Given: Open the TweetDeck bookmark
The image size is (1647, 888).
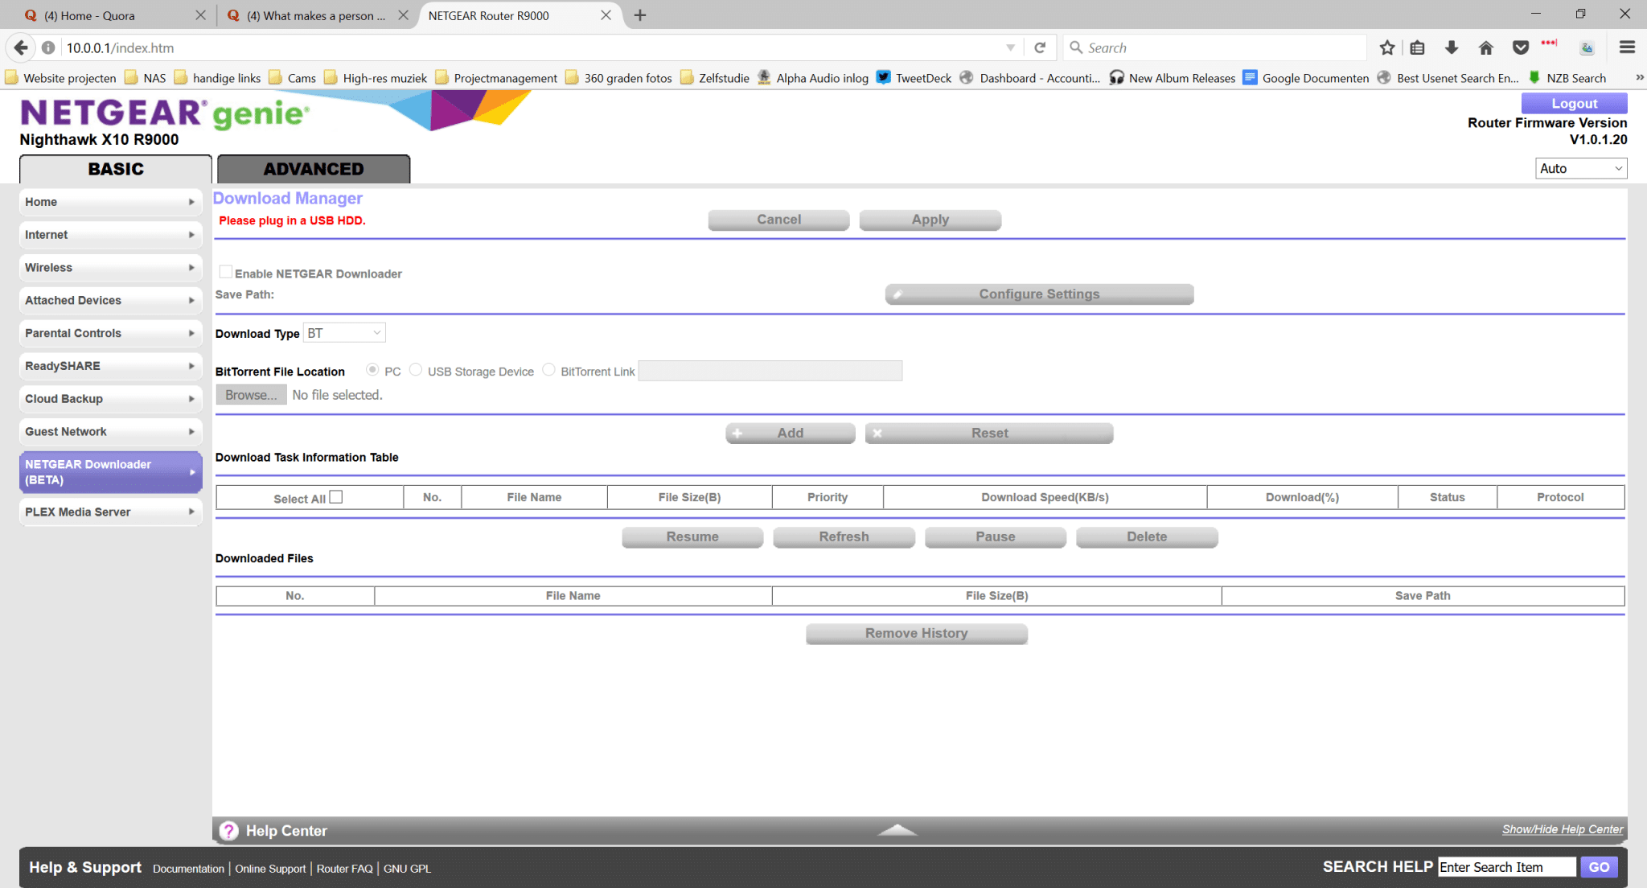Looking at the screenshot, I should [914, 78].
